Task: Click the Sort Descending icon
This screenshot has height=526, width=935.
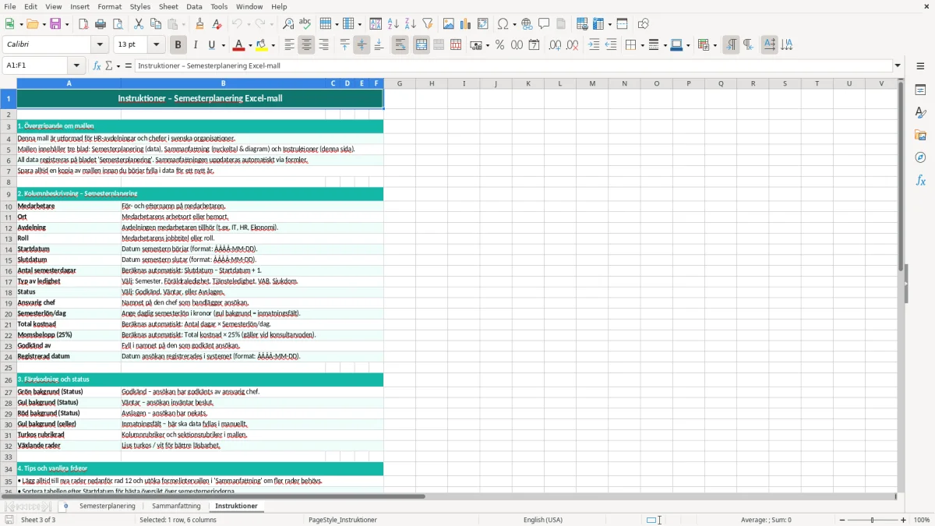Action: pos(411,24)
